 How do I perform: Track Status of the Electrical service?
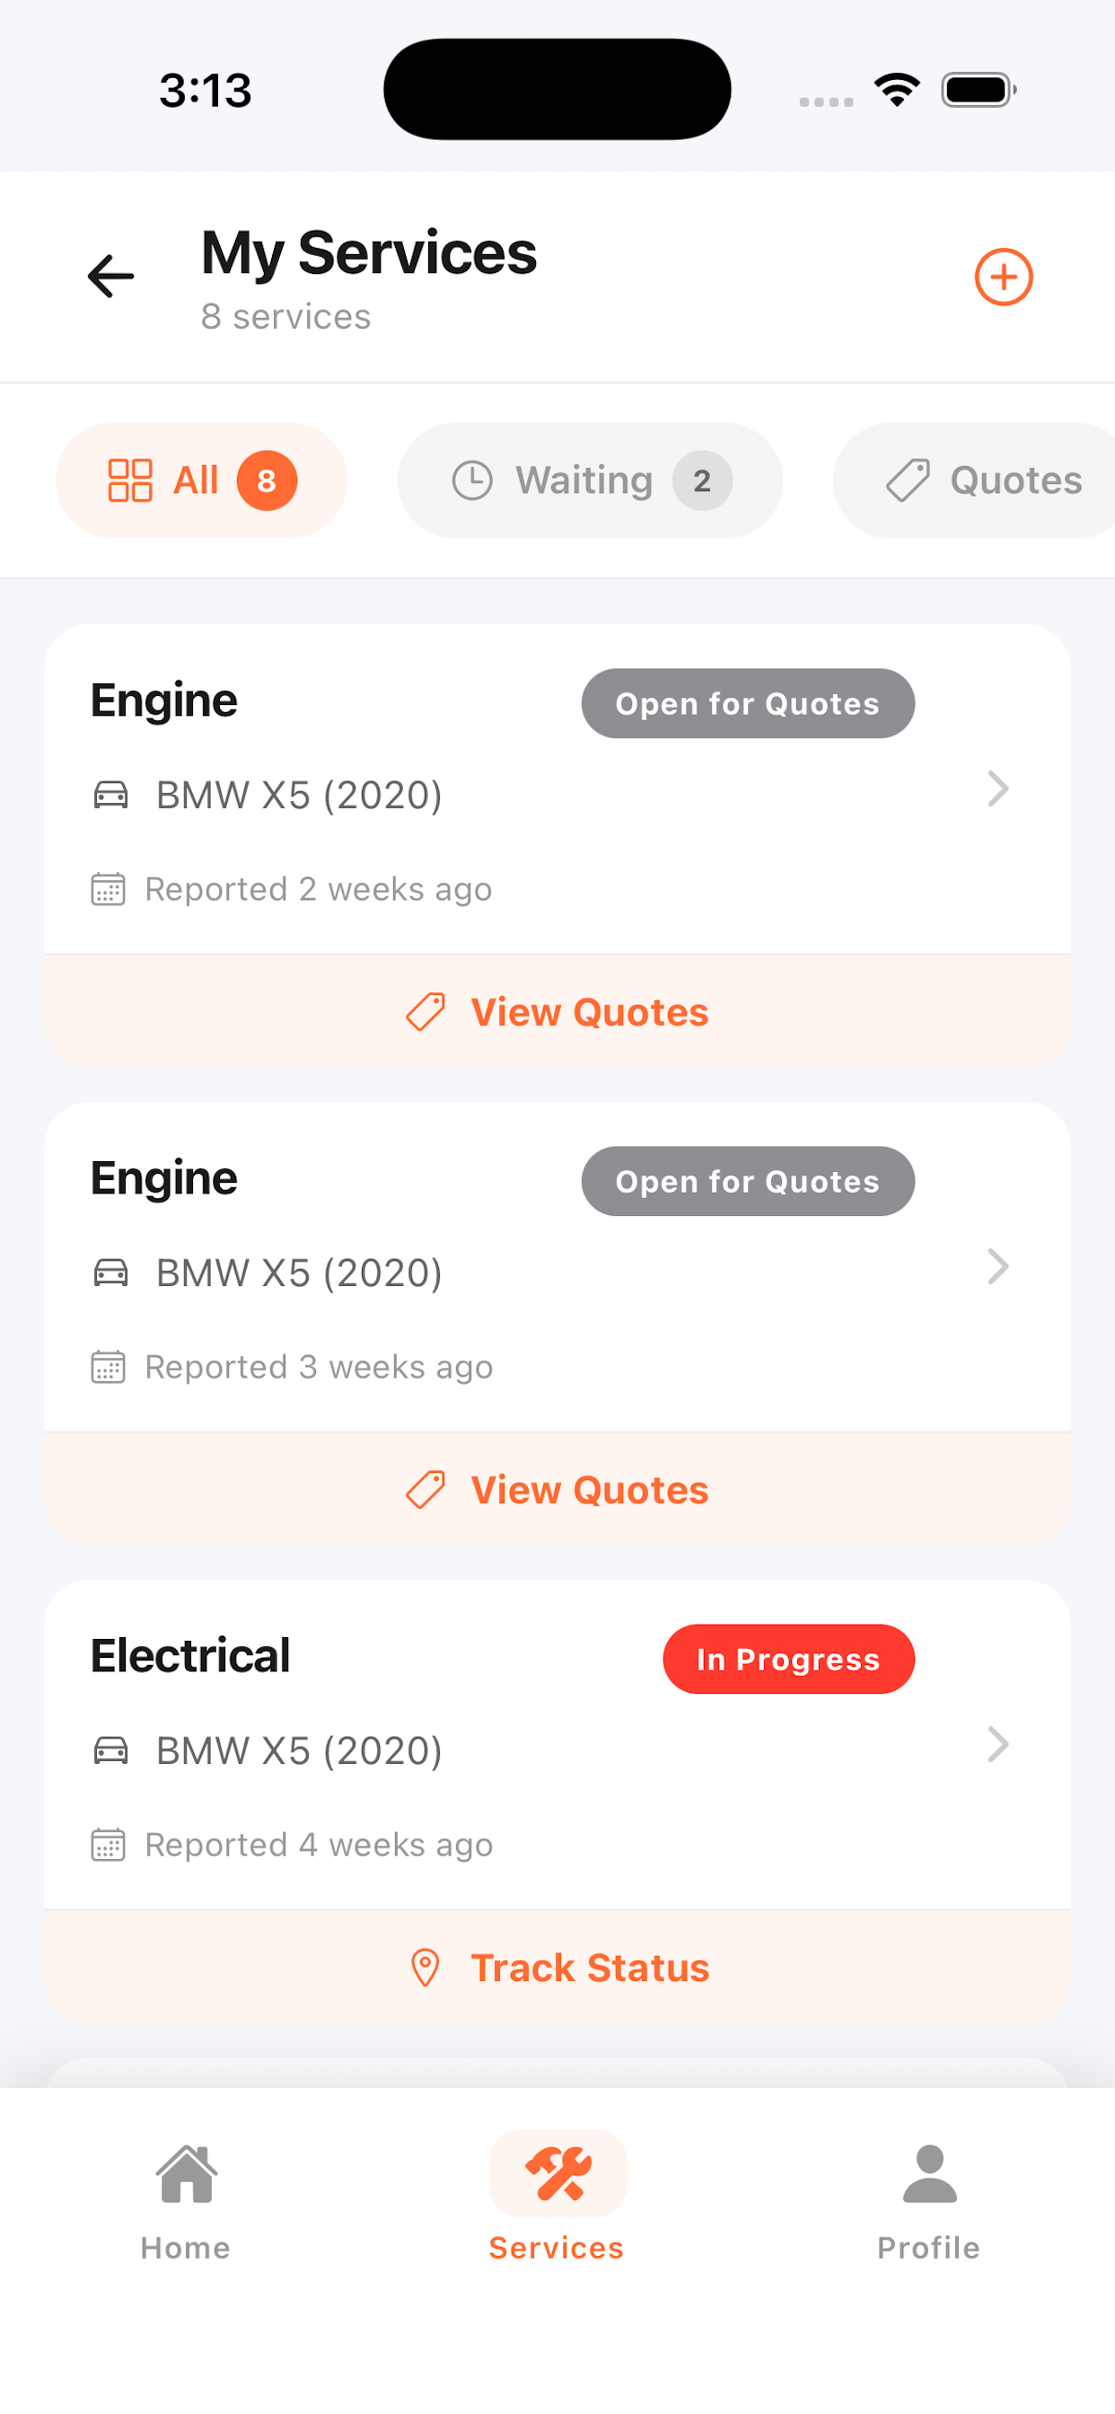coord(557,1967)
